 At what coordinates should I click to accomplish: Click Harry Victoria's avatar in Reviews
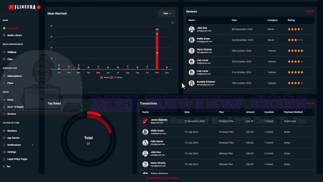(191, 51)
